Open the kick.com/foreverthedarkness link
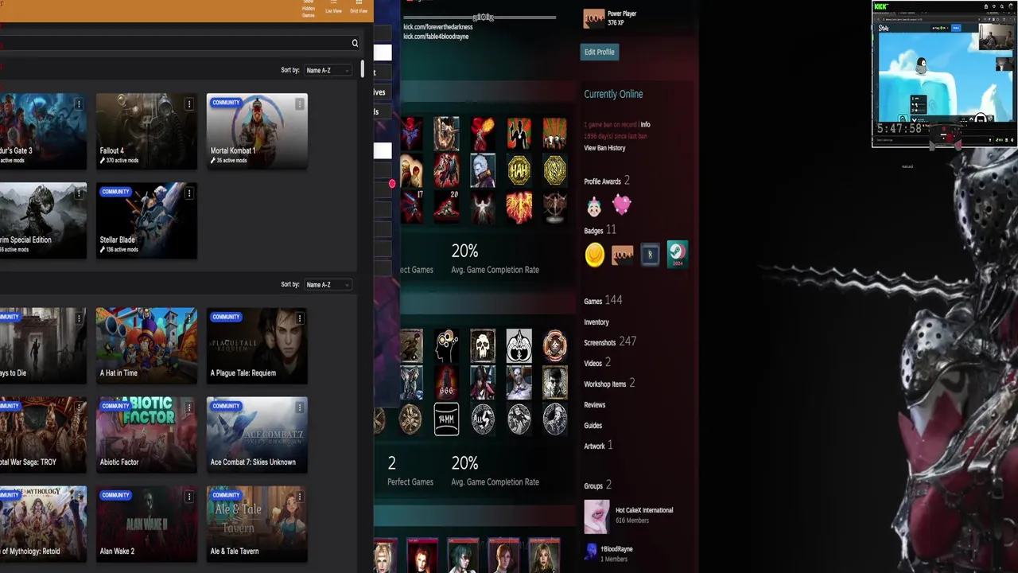1018x573 pixels. tap(438, 27)
